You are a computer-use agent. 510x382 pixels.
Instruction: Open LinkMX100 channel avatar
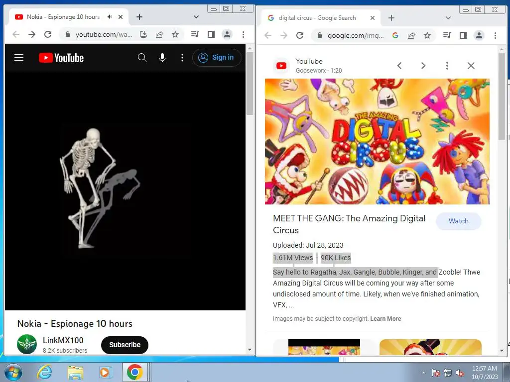tap(27, 344)
